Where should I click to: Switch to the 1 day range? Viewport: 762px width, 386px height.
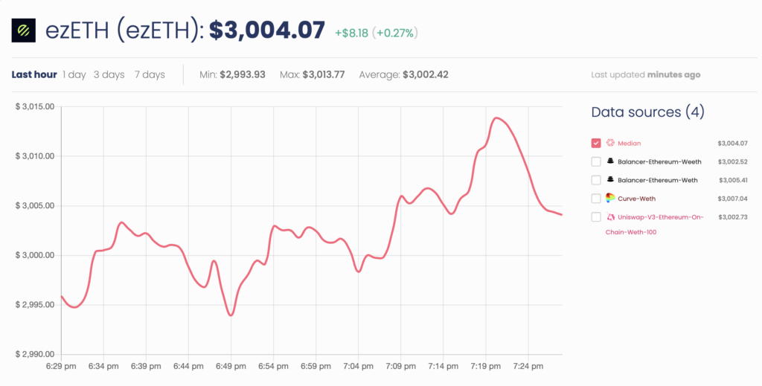click(74, 74)
